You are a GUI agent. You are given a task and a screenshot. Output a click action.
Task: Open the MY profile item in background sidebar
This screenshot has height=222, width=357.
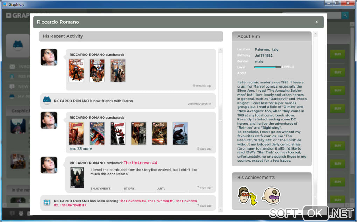20,97
